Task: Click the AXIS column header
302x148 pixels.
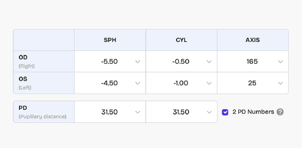Action: [252, 40]
